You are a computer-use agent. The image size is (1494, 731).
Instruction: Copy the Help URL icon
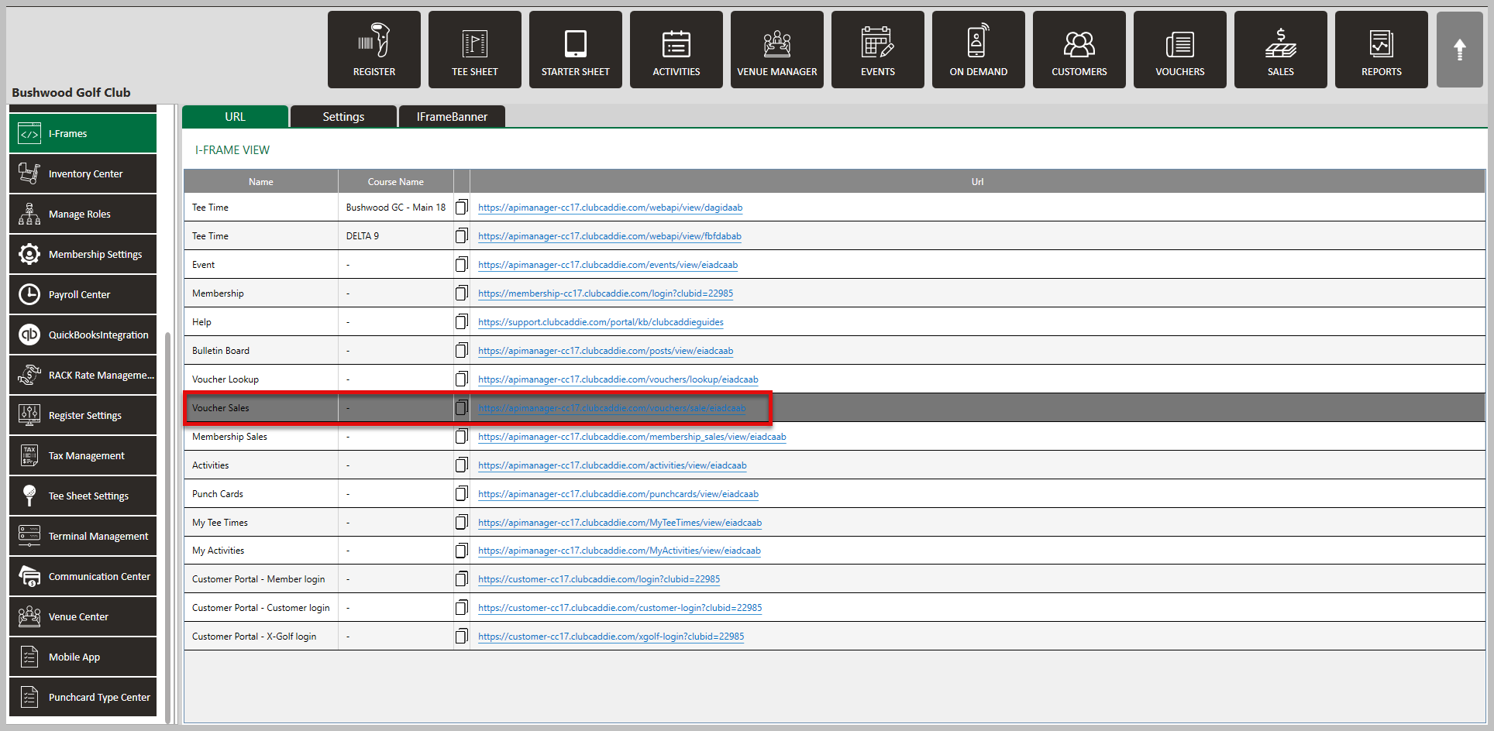tap(462, 322)
